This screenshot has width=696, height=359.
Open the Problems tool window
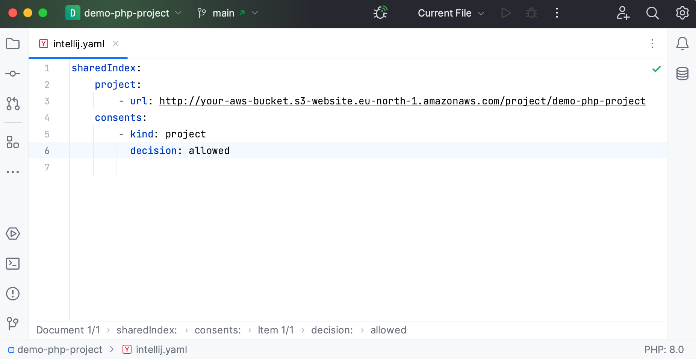[x=13, y=294]
